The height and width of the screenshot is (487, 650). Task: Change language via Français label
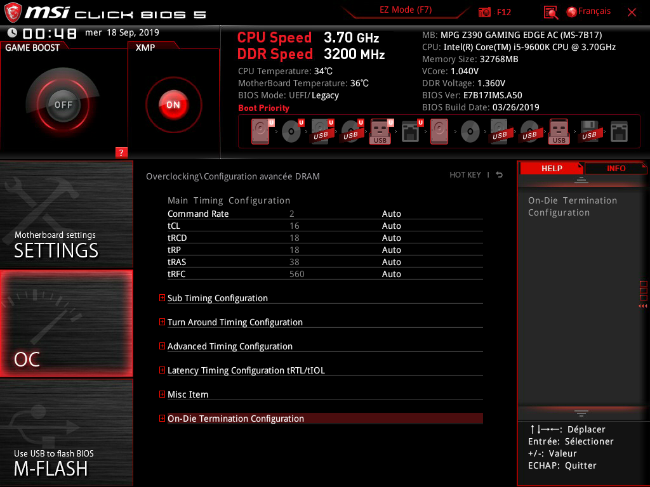coord(594,11)
